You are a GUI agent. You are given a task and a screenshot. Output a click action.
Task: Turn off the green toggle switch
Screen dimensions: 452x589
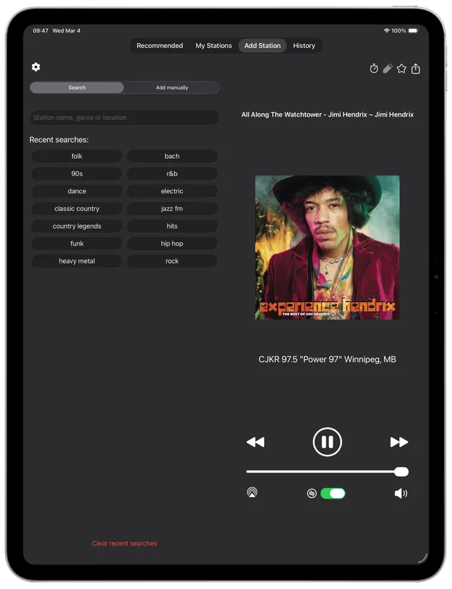(x=333, y=493)
